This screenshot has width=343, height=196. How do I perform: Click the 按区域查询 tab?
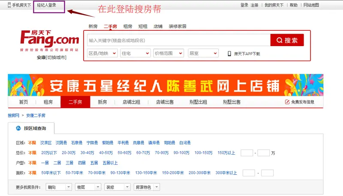coord(31,128)
